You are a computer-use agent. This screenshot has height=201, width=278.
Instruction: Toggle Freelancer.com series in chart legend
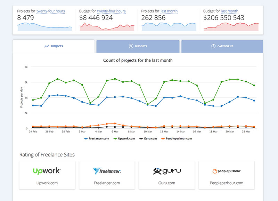(97, 138)
